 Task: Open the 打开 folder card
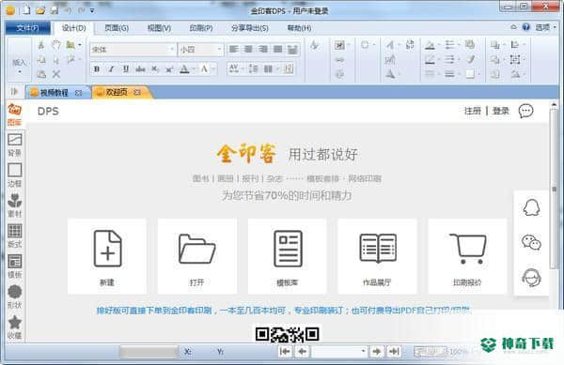[x=197, y=256]
